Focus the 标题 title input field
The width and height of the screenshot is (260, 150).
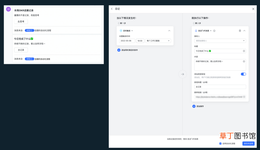pyautogui.click(x=220, y=51)
